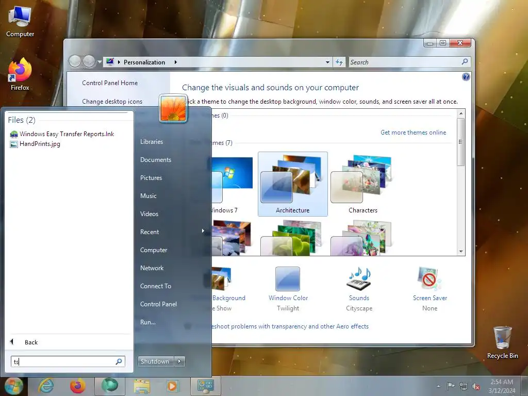Launch Internet Explorer from the taskbar
Screen dimensions: 528x396
(x=46, y=386)
